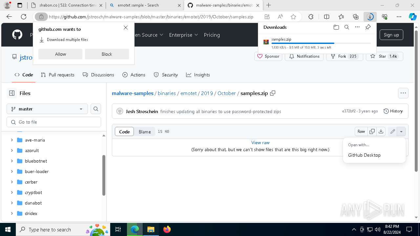The width and height of the screenshot is (420, 236).
Task: Copy the raw file contents
Action: 372,131
